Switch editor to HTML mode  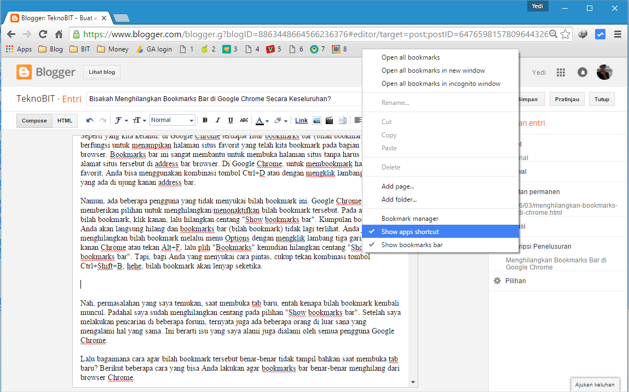pyautogui.click(x=65, y=121)
